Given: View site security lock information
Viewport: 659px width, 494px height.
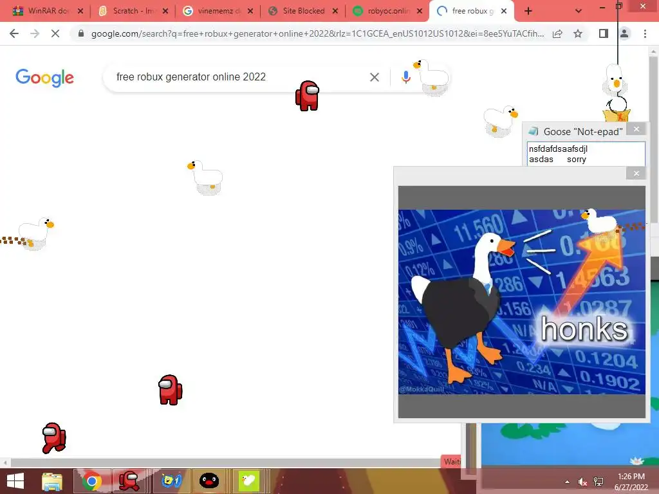Looking at the screenshot, I should click(81, 33).
